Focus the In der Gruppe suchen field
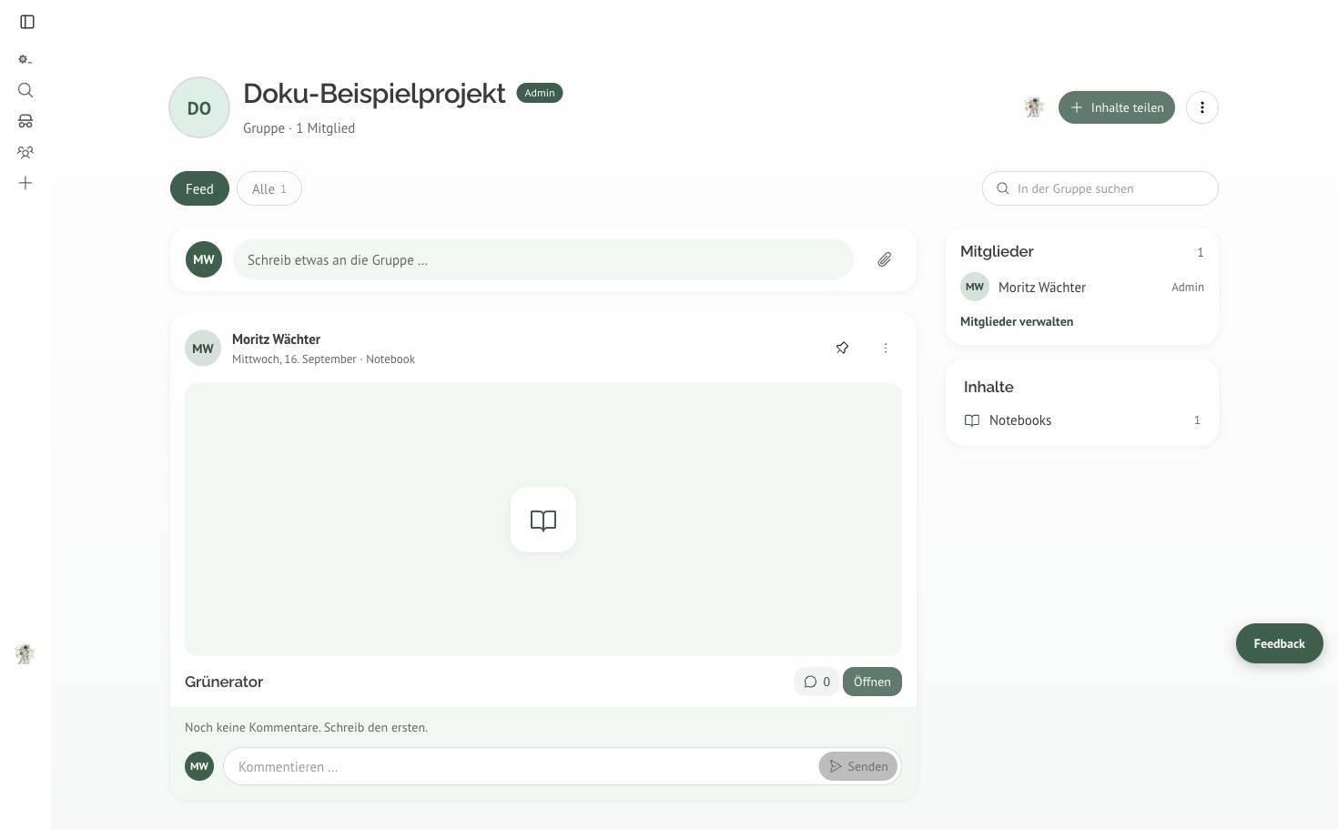 (1100, 188)
